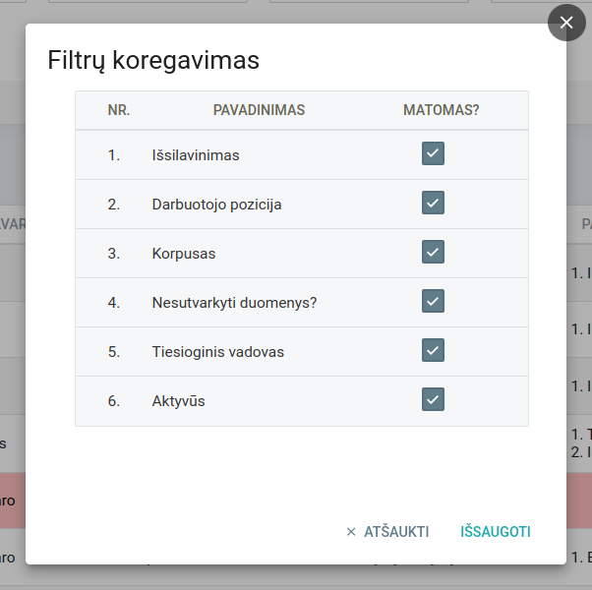592x590 pixels.
Task: Select the Darbuotojo pozicija row name
Action: [x=216, y=205]
